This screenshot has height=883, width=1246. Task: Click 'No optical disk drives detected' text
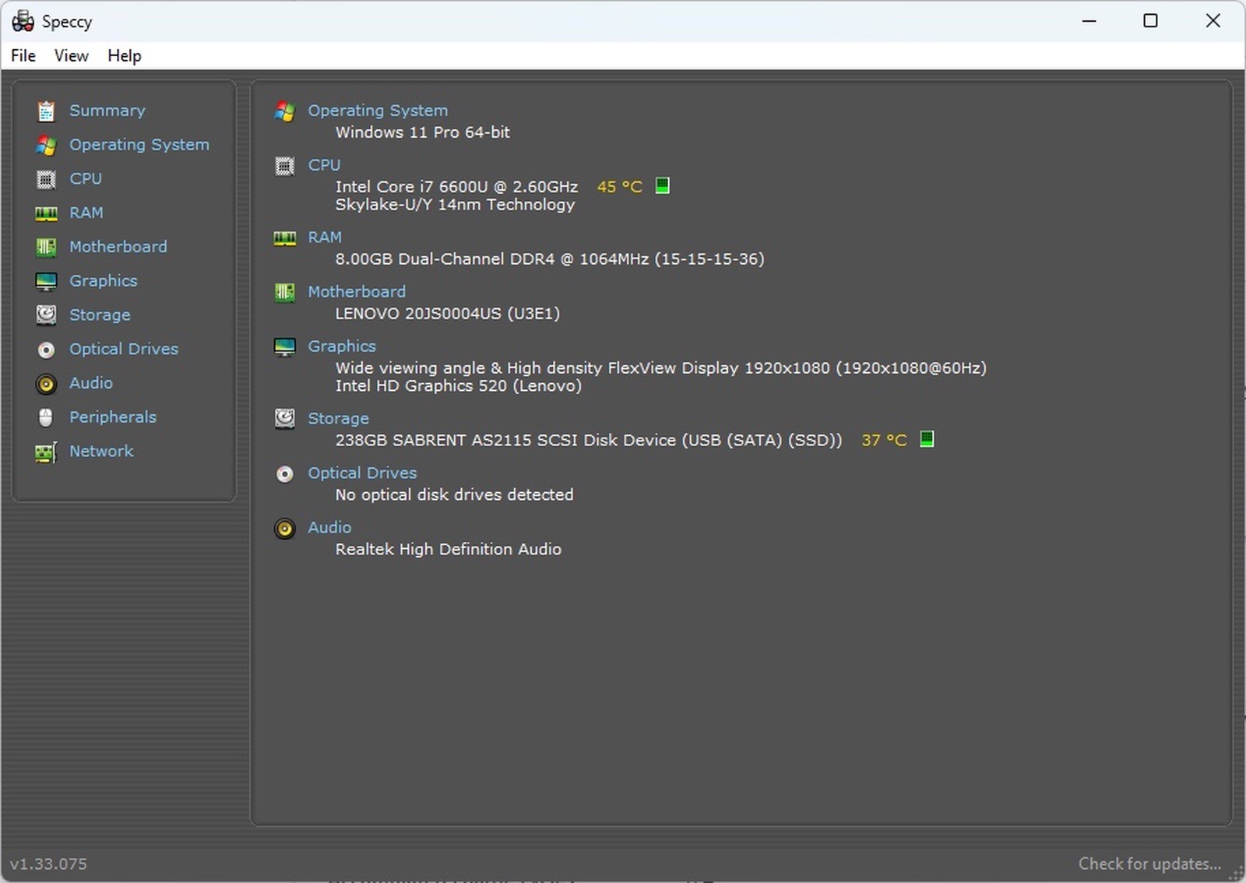pyautogui.click(x=454, y=494)
